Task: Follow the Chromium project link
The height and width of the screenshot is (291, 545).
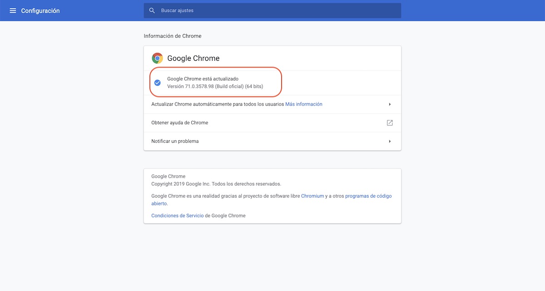Action: click(x=312, y=196)
